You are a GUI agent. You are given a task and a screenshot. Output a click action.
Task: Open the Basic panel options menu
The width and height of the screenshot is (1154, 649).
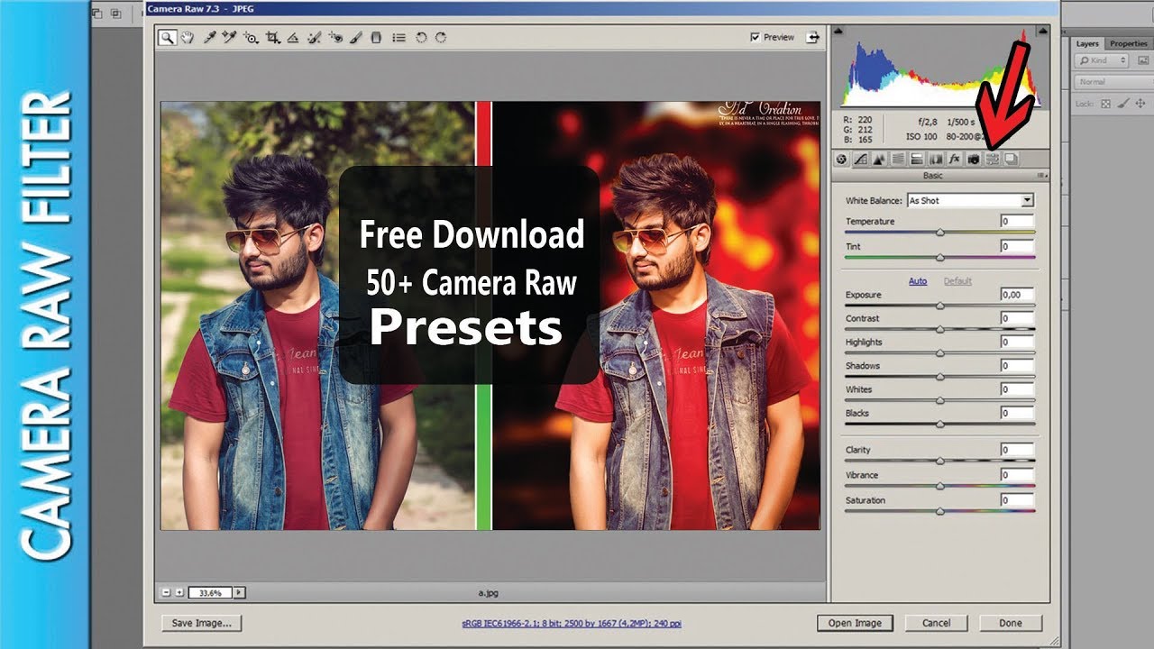1043,176
